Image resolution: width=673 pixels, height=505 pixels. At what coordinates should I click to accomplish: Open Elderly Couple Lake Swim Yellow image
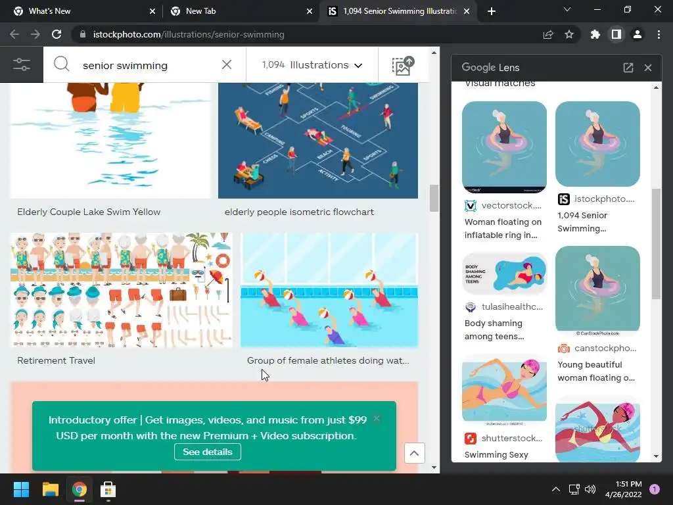(x=110, y=141)
